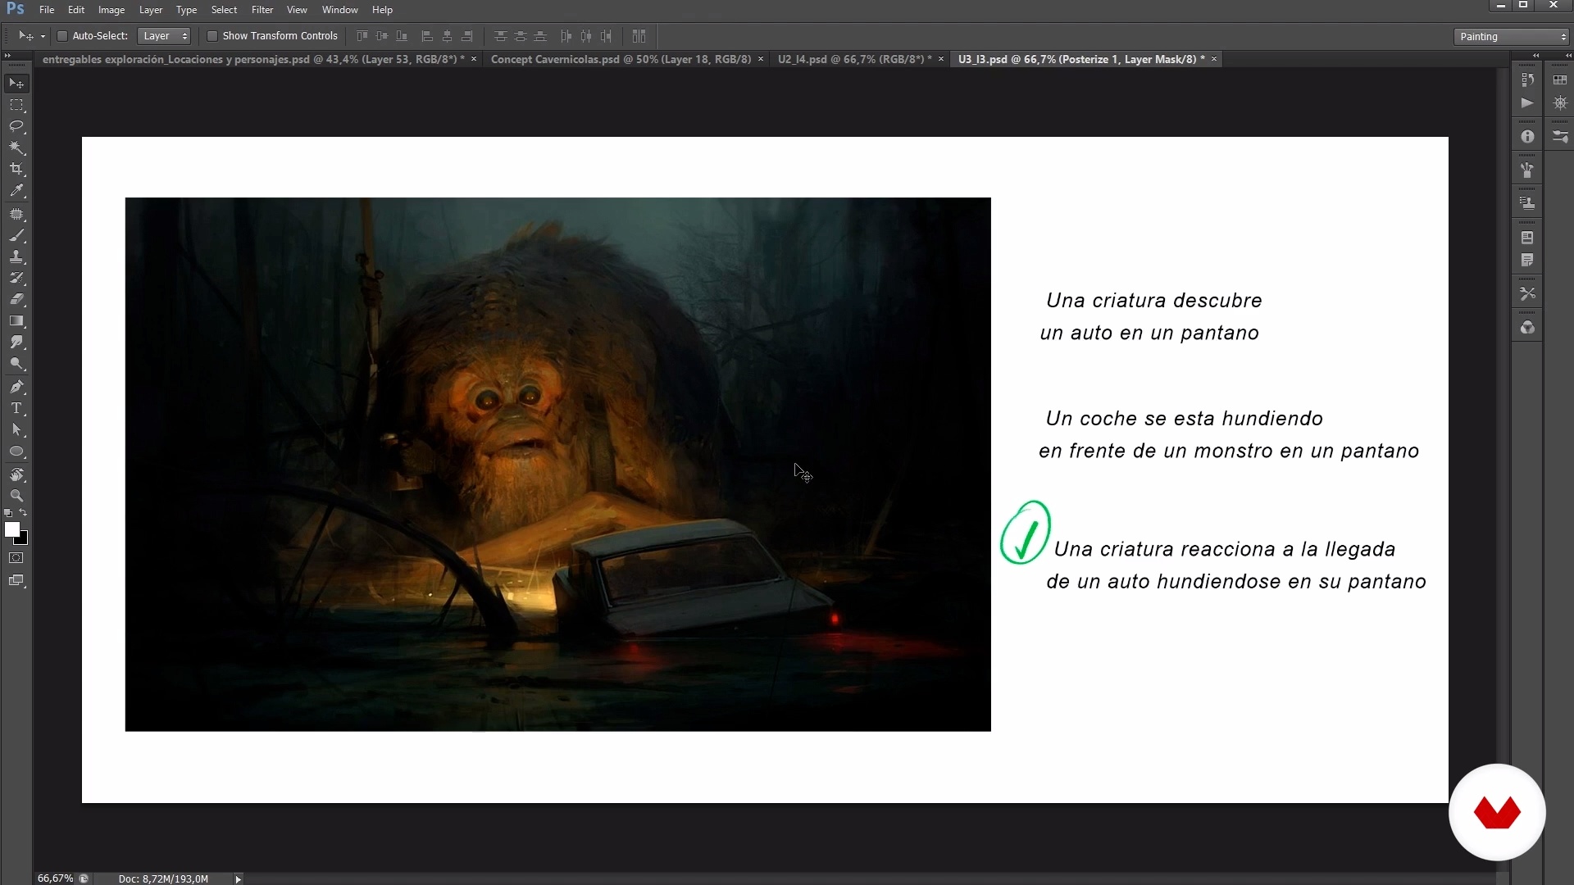1574x885 pixels.
Task: Click the background color swatch
Action: tap(24, 540)
